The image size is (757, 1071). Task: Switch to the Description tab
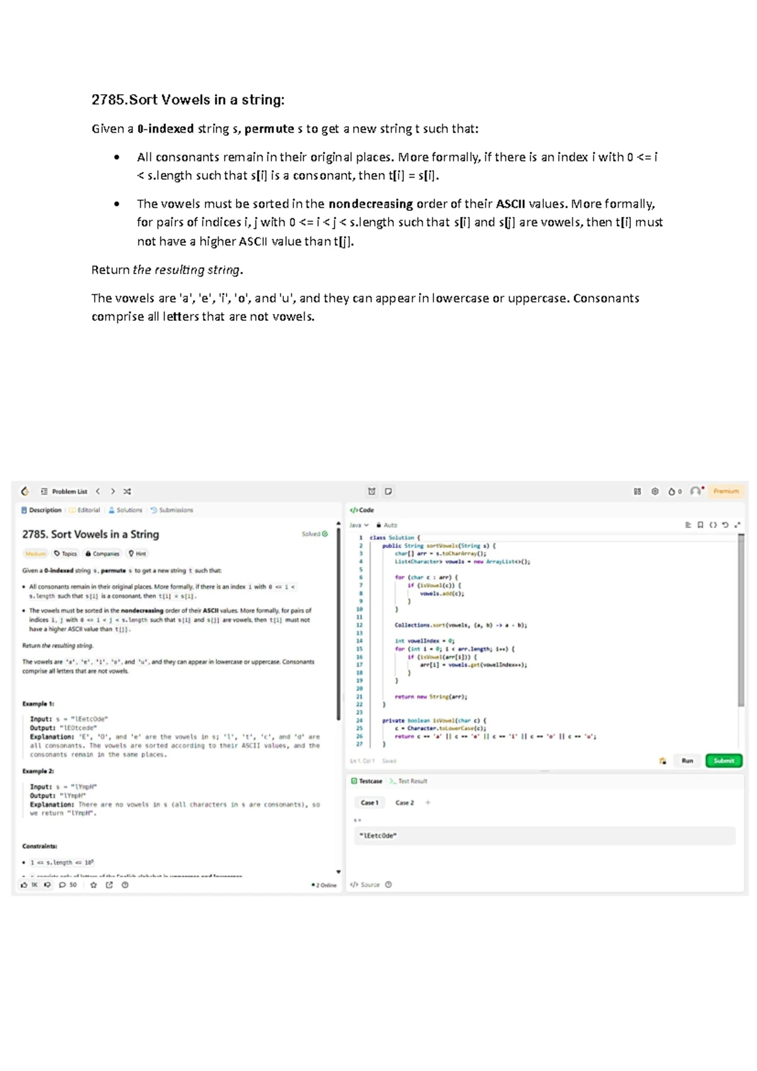(x=42, y=510)
